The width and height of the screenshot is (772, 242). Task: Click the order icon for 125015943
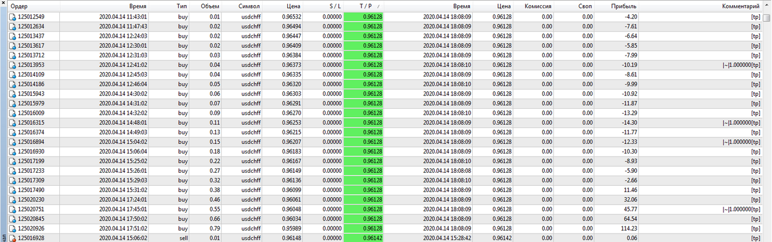coord(13,94)
